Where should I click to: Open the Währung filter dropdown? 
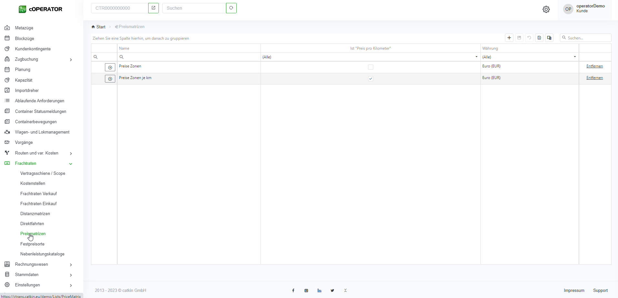point(575,57)
